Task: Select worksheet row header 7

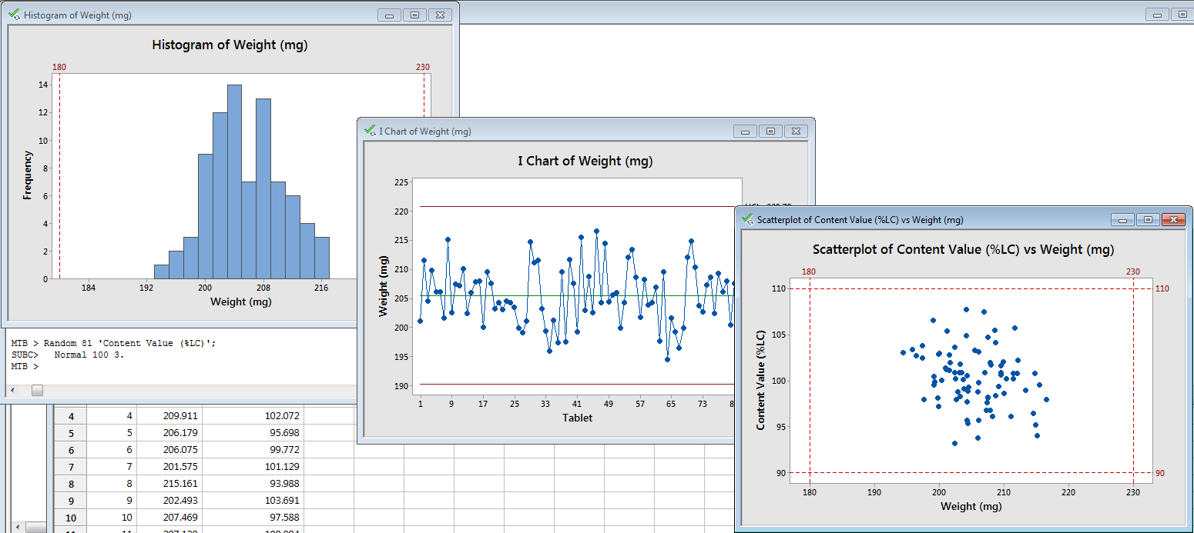Action: [70, 467]
